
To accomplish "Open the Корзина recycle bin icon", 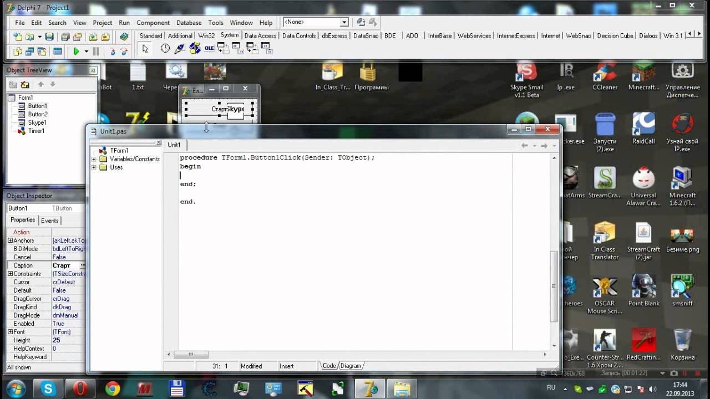I will pyautogui.click(x=682, y=345).
